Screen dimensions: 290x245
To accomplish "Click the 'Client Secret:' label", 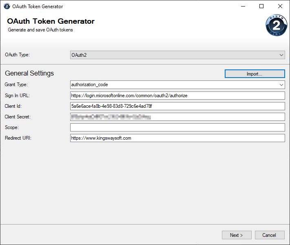I will pyautogui.click(x=18, y=117).
